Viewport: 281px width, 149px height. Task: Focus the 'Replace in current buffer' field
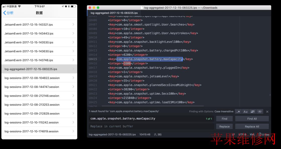point(151,126)
